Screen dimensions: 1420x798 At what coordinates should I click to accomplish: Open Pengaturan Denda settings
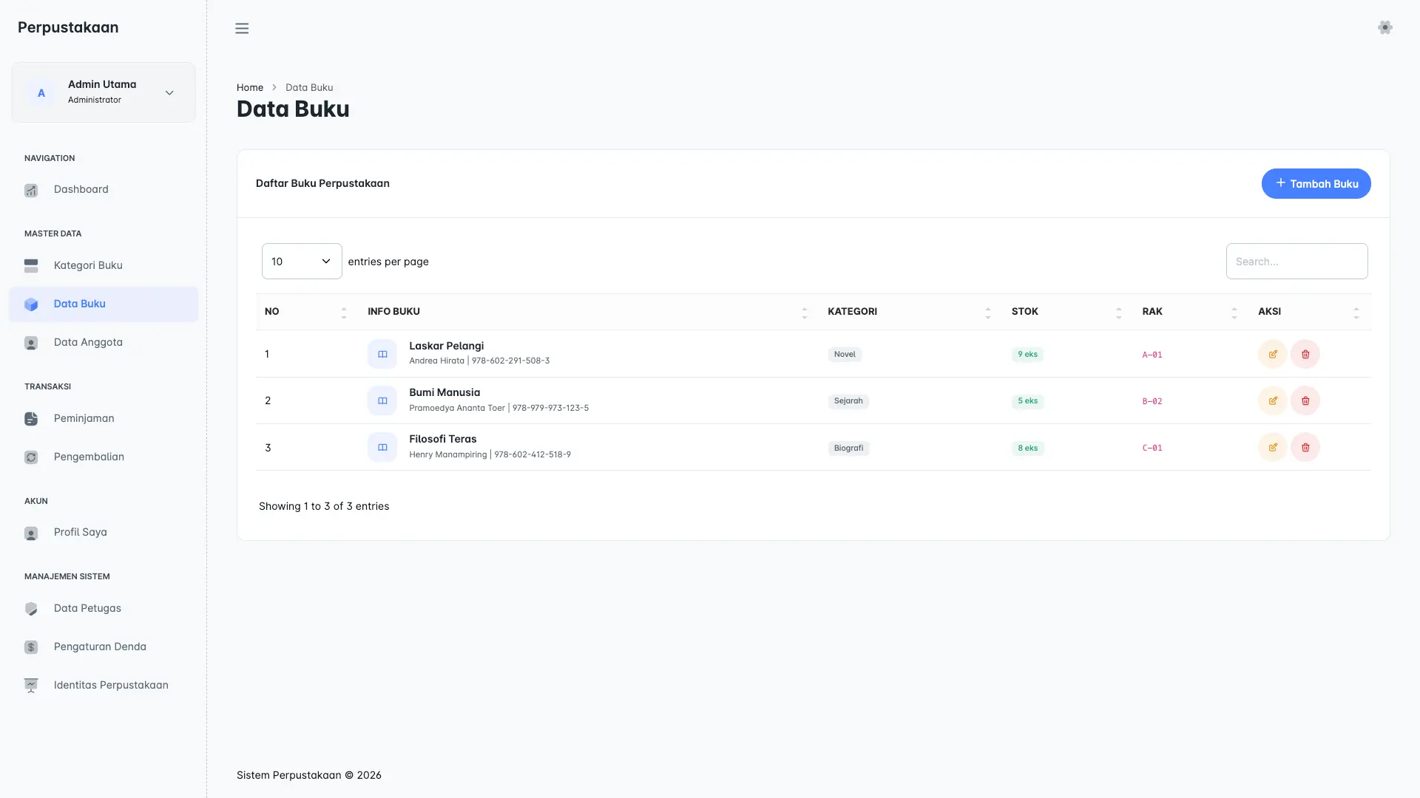(104, 647)
